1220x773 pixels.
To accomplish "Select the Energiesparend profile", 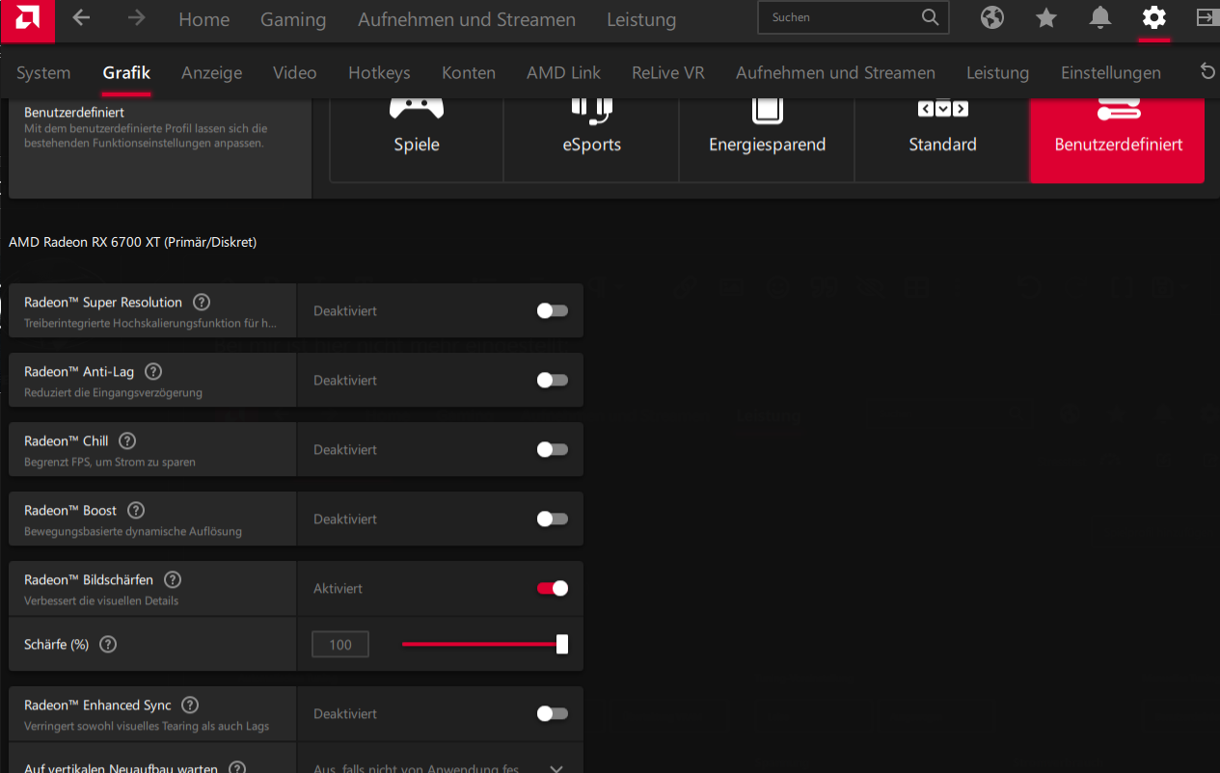I will tap(768, 140).
